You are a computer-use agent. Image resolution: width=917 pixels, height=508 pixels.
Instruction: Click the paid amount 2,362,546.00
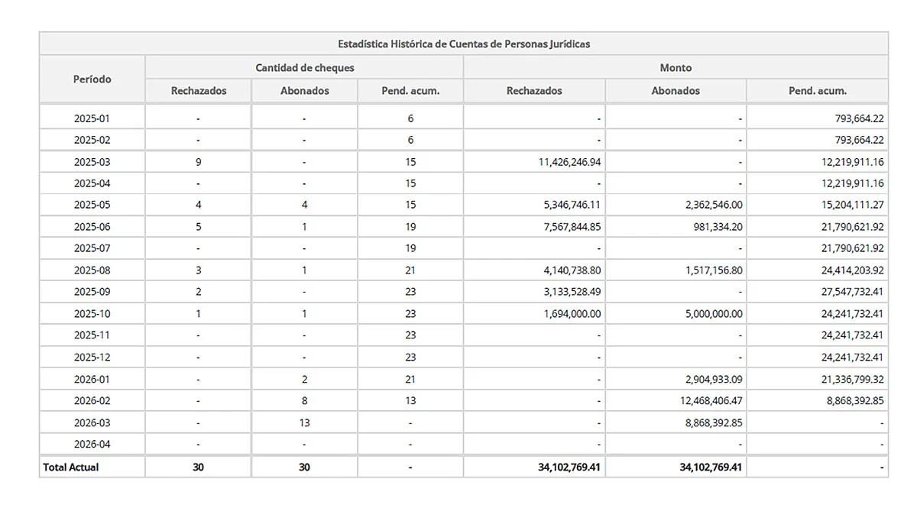point(705,205)
